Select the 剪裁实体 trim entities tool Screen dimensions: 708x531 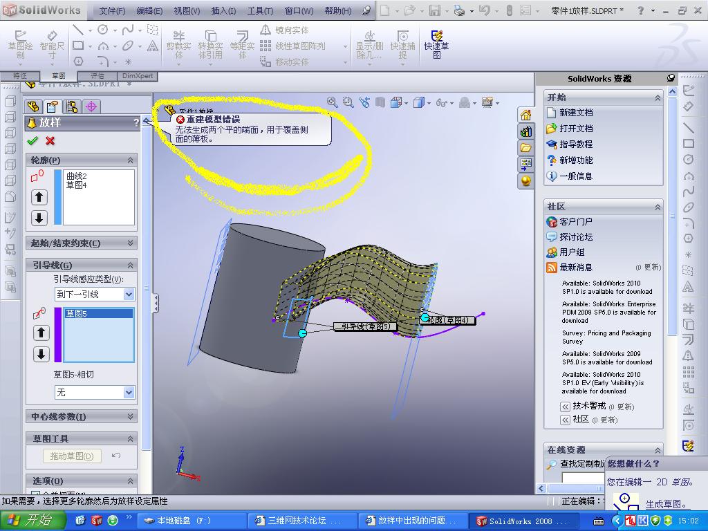(x=179, y=44)
